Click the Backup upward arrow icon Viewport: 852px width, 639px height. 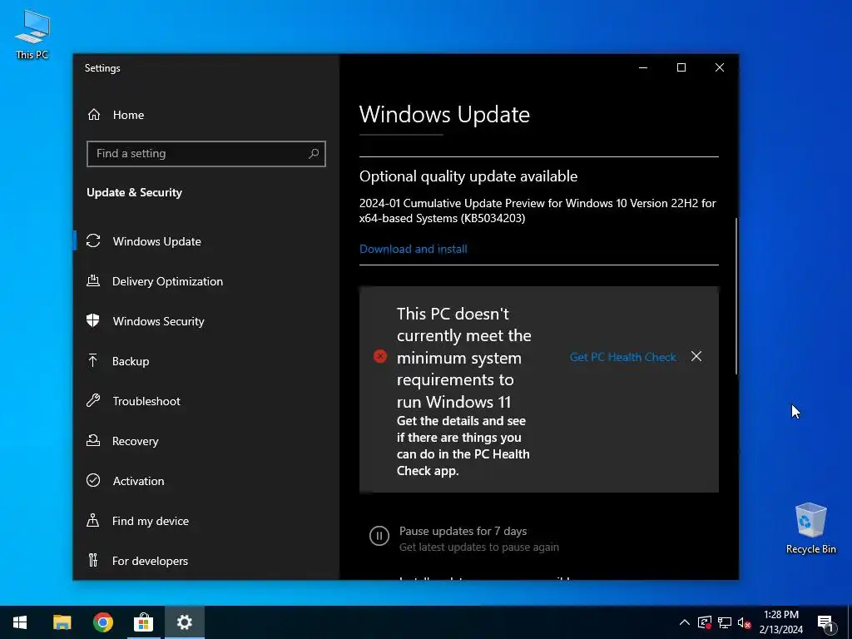tap(93, 361)
